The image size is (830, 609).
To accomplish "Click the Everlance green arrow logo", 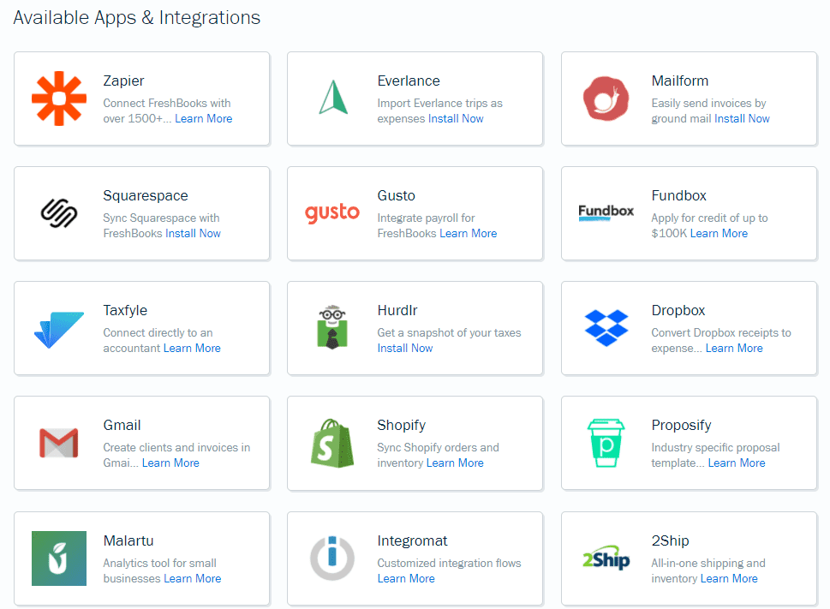I will tap(333, 98).
